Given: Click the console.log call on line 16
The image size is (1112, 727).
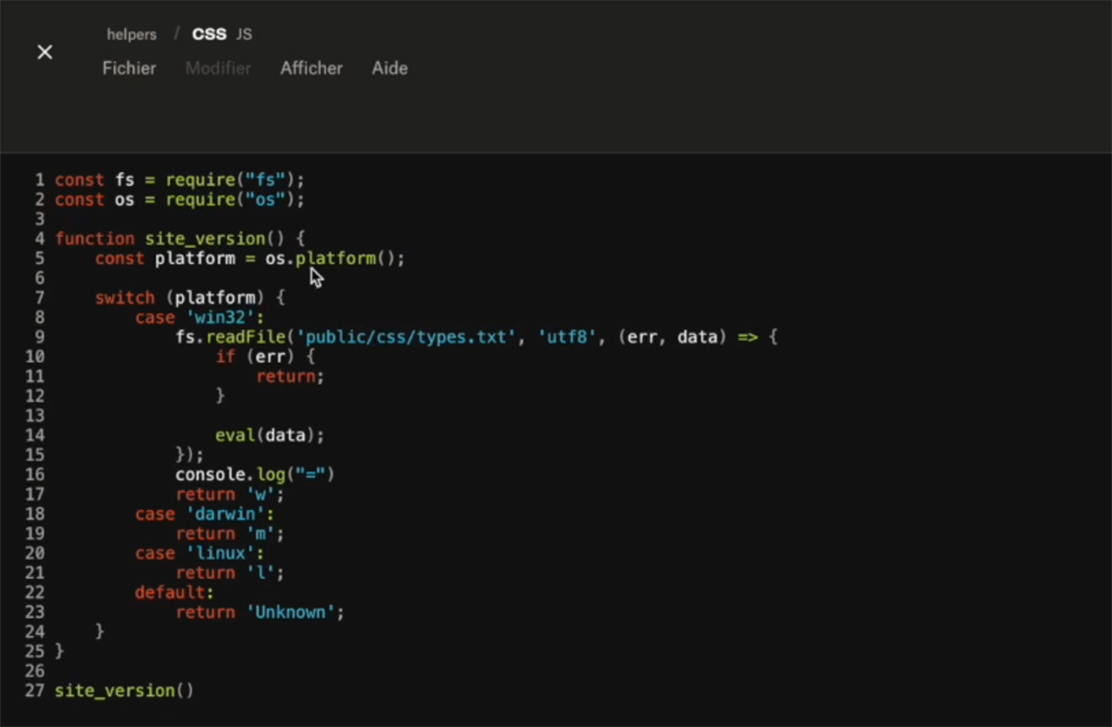Looking at the screenshot, I should (254, 475).
